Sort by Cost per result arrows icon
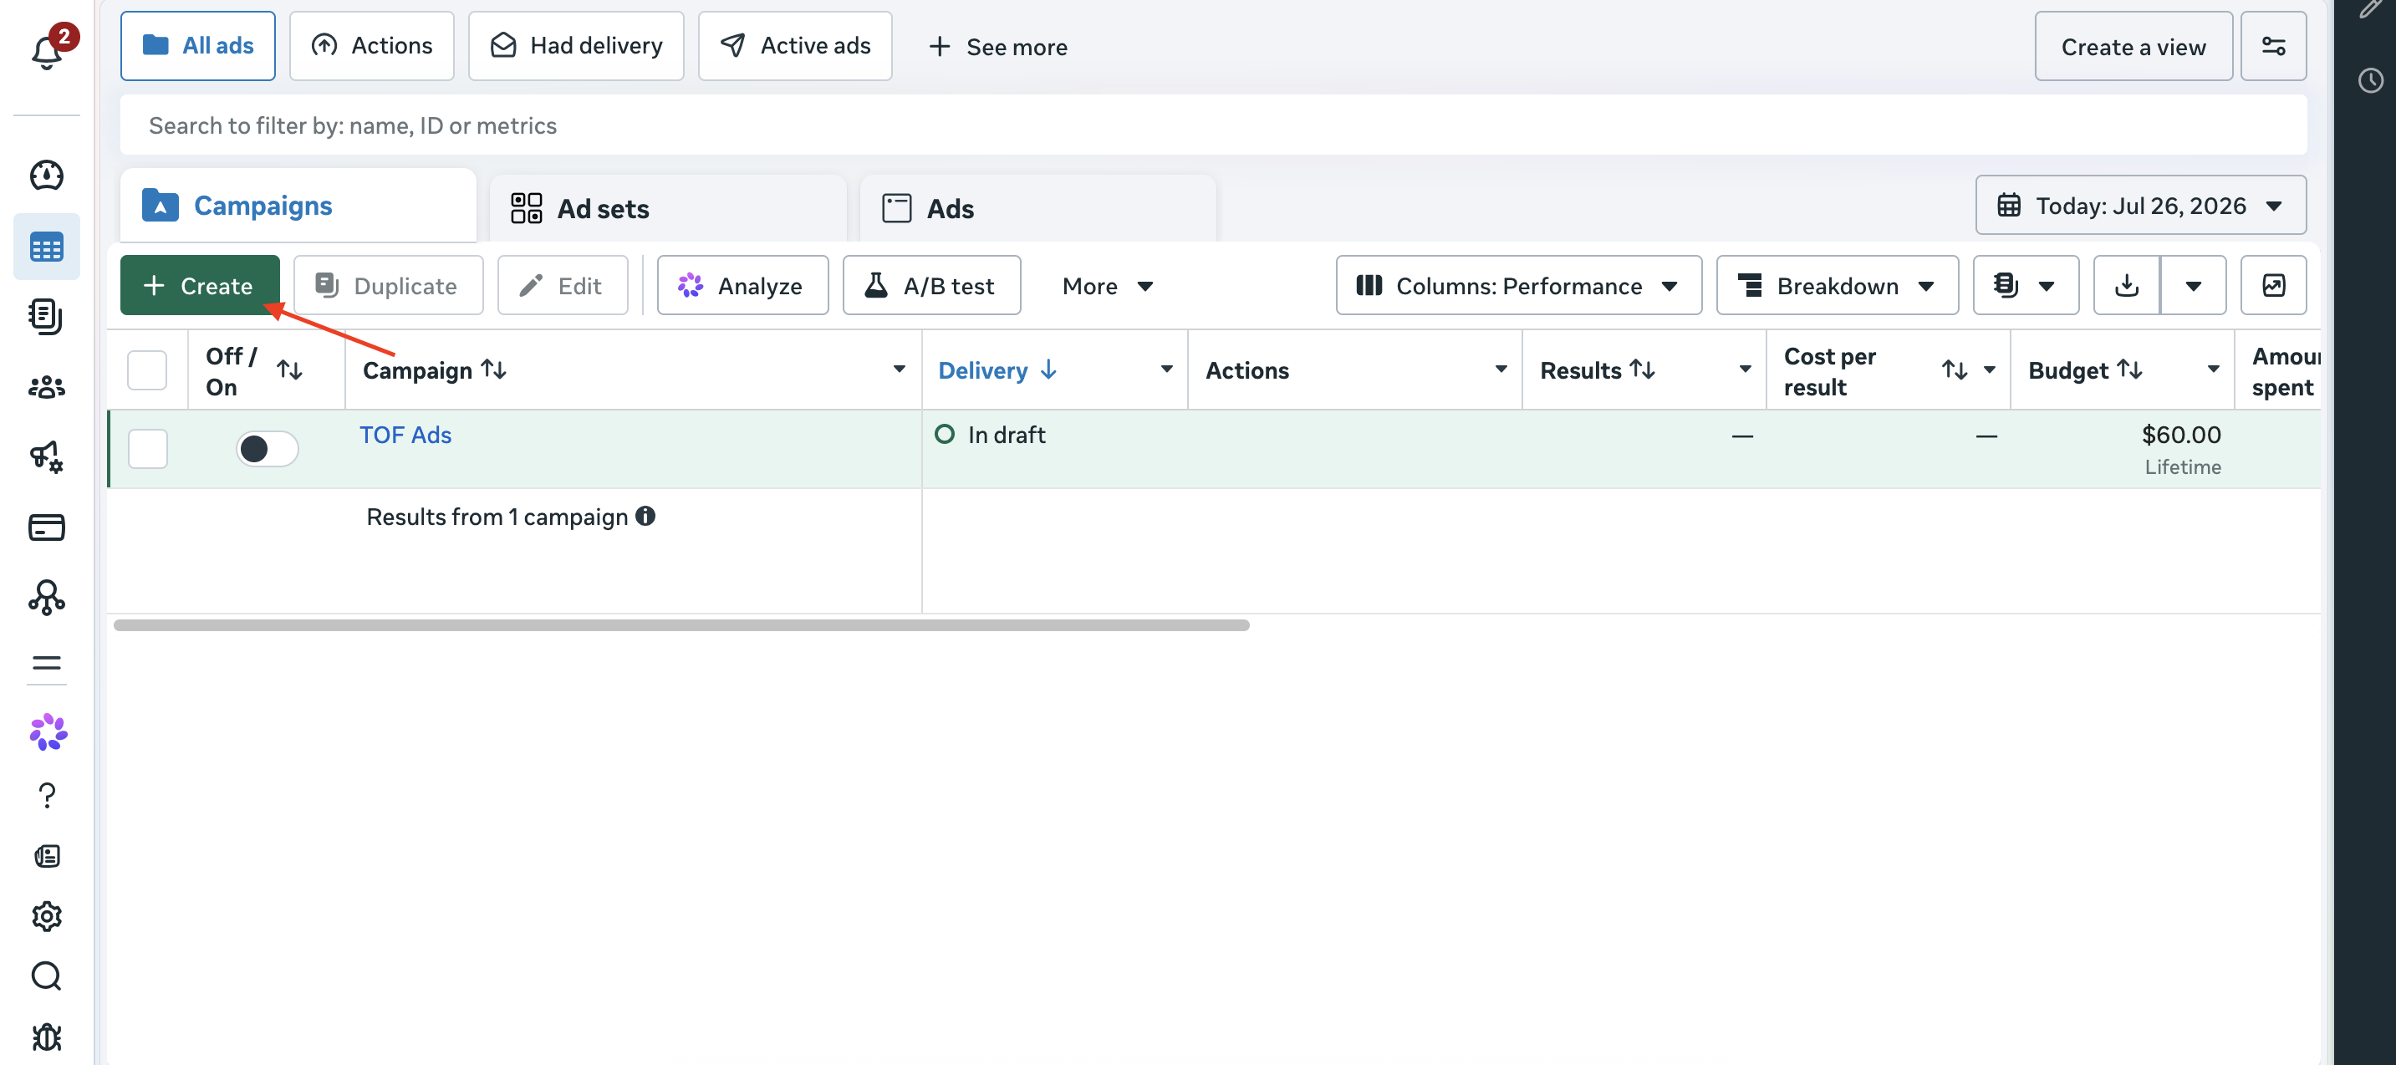 coord(1955,370)
